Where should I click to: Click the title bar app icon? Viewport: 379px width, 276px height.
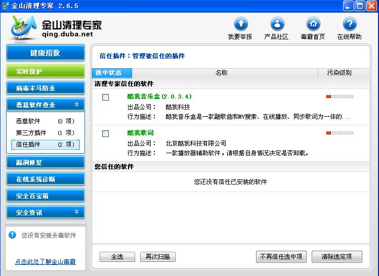coord(5,6)
